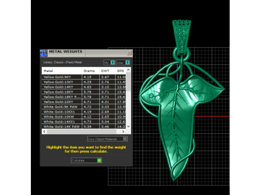This screenshot has height=195, width=260.
Task: Click the Metal Weights title bar
Action: pyautogui.click(x=86, y=53)
